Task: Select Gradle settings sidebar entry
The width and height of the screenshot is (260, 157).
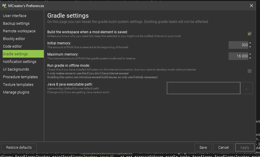Action: click(23, 54)
